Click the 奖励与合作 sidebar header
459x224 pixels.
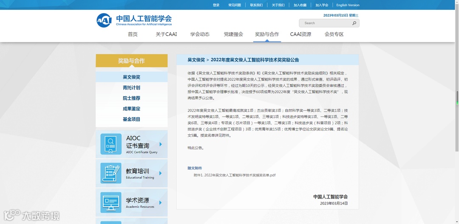(x=132, y=61)
